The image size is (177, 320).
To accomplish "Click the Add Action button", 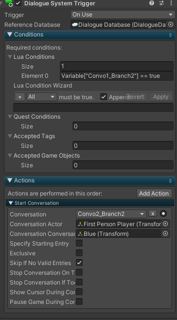I will (x=154, y=193).
